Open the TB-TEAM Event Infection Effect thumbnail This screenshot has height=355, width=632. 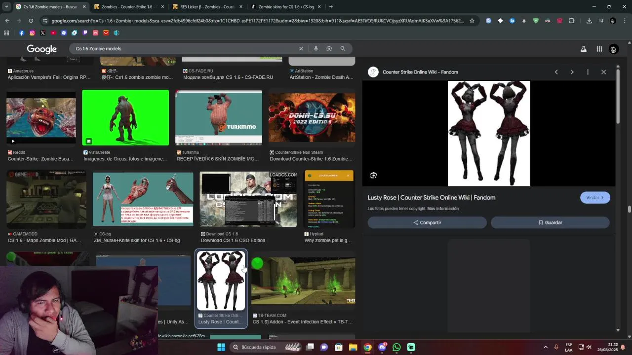(303, 280)
